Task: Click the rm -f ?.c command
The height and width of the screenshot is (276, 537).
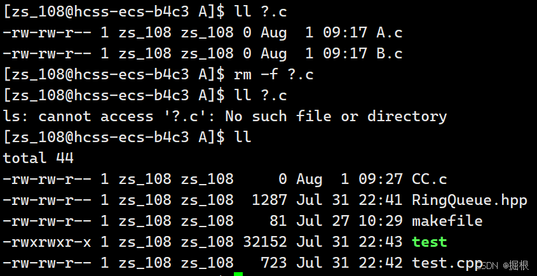Action: coord(274,75)
